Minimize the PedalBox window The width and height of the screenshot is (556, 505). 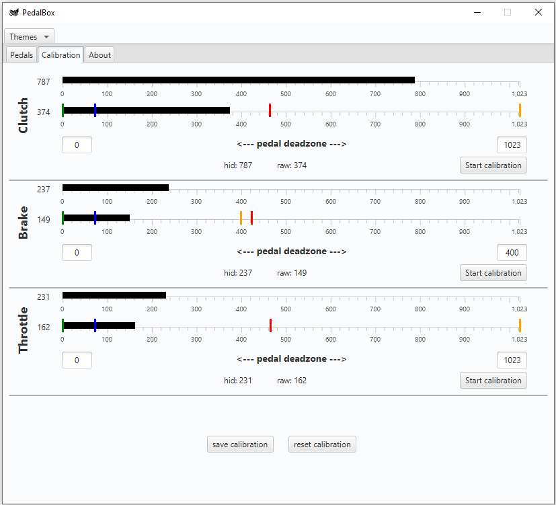pos(477,12)
